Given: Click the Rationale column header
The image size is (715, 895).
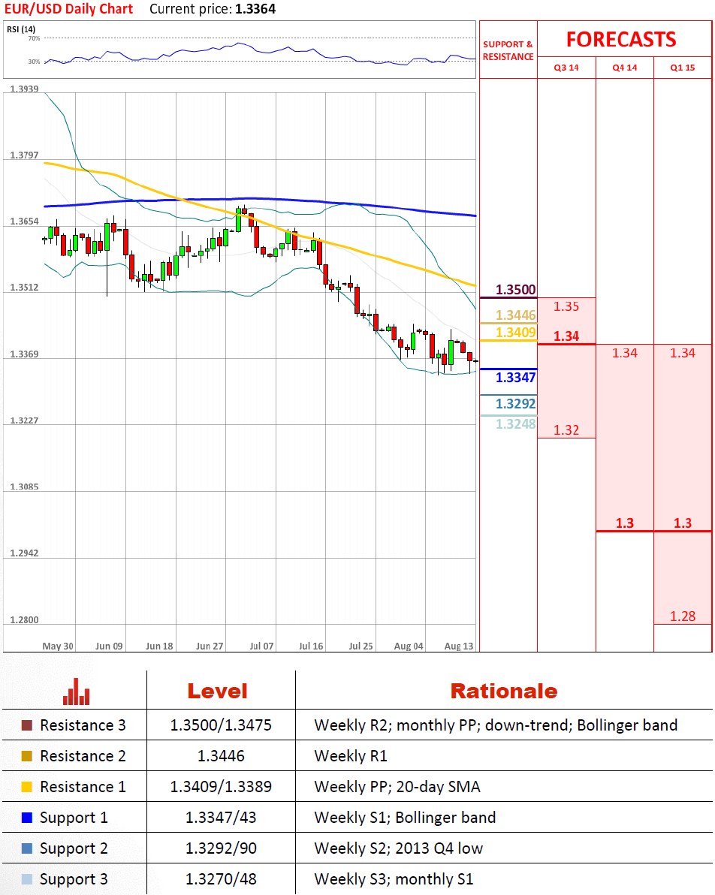Looking at the screenshot, I should (503, 691).
